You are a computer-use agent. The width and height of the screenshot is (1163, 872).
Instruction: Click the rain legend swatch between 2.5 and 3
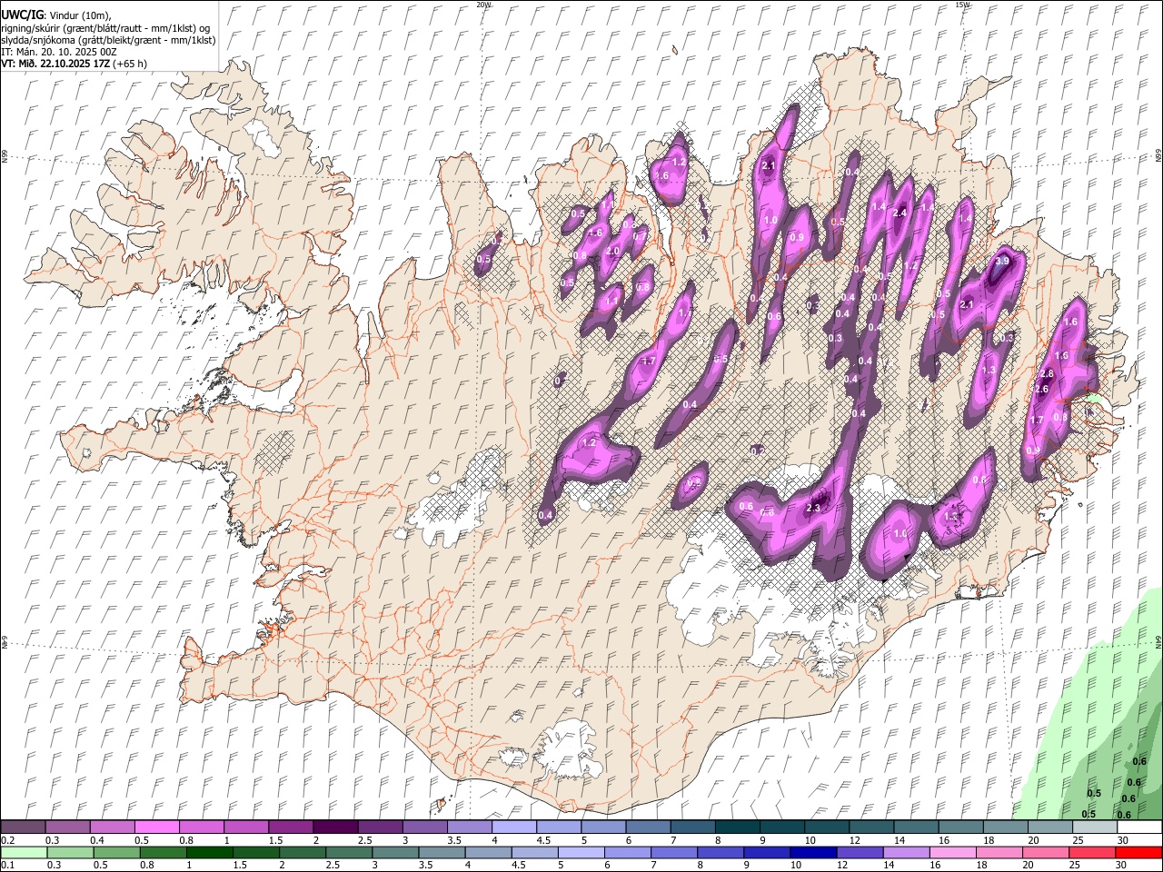[x=348, y=853]
